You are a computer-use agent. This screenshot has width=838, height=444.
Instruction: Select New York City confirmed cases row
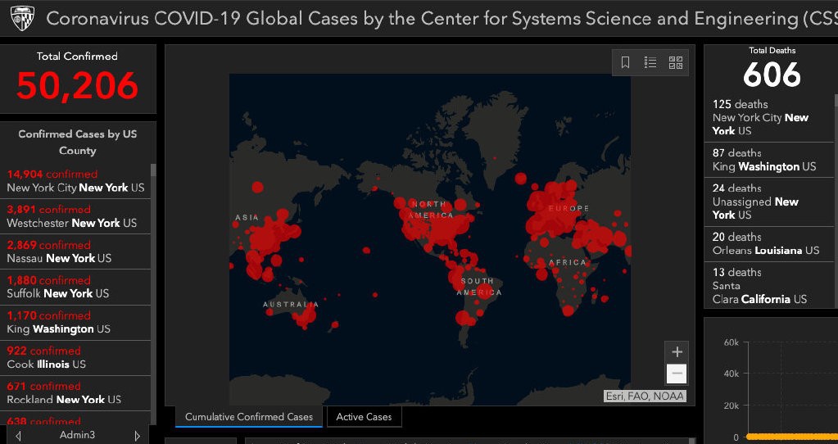(75, 180)
